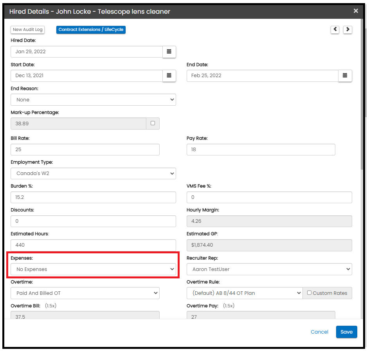Focus the Pay Rate input field
Screen dimensions: 369x352
click(261, 150)
